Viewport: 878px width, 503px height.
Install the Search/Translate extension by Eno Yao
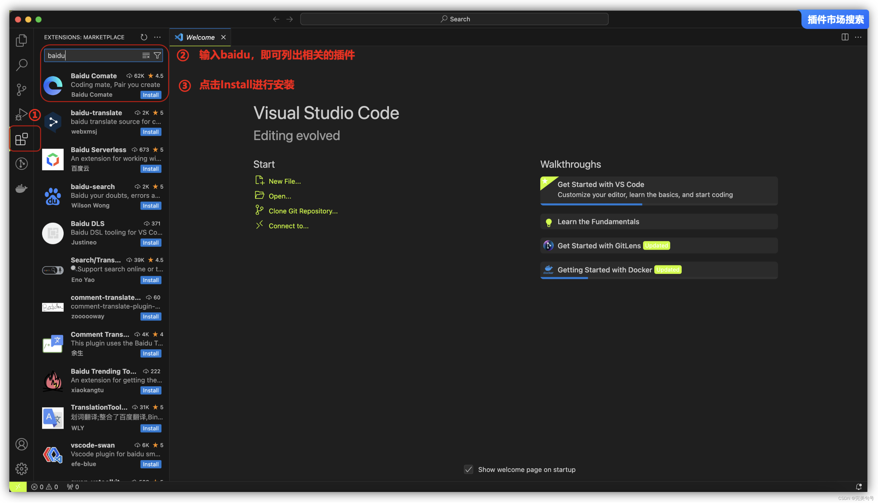click(x=151, y=280)
